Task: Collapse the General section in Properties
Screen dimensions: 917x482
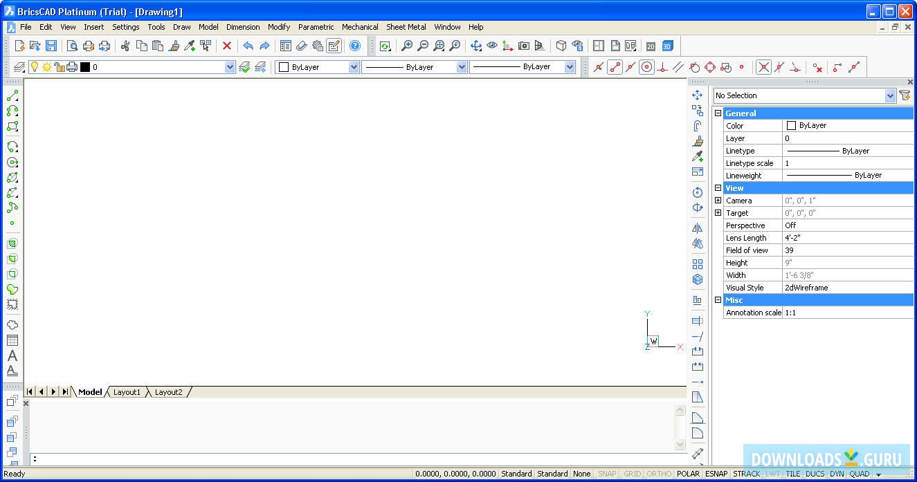Action: [718, 113]
